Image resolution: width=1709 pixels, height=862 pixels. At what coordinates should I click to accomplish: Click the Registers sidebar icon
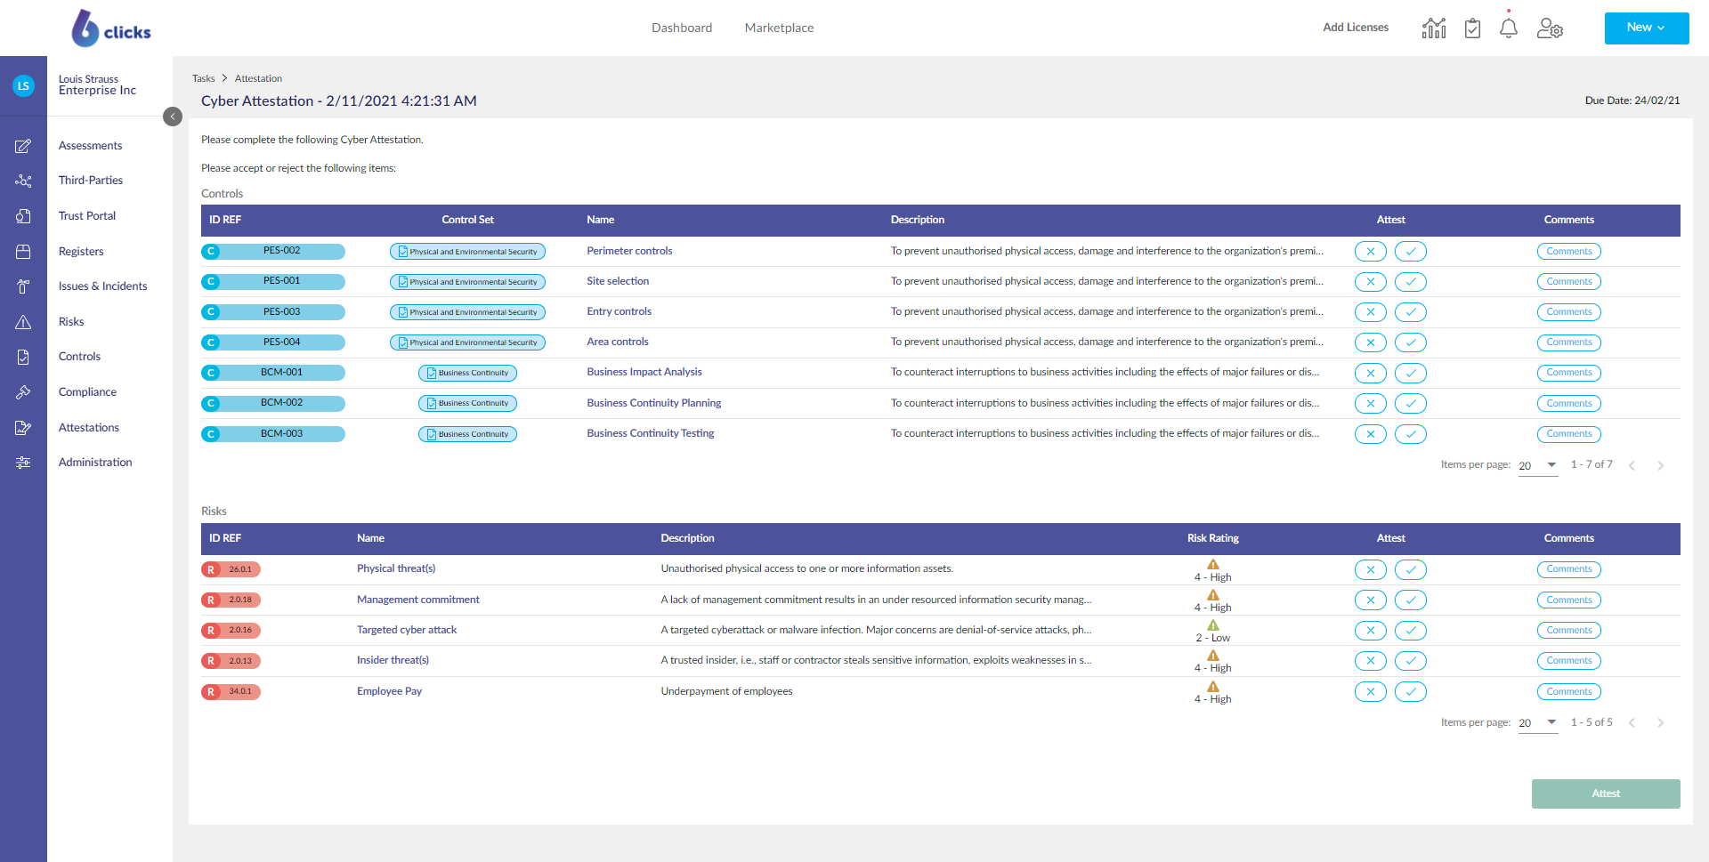pos(24,252)
